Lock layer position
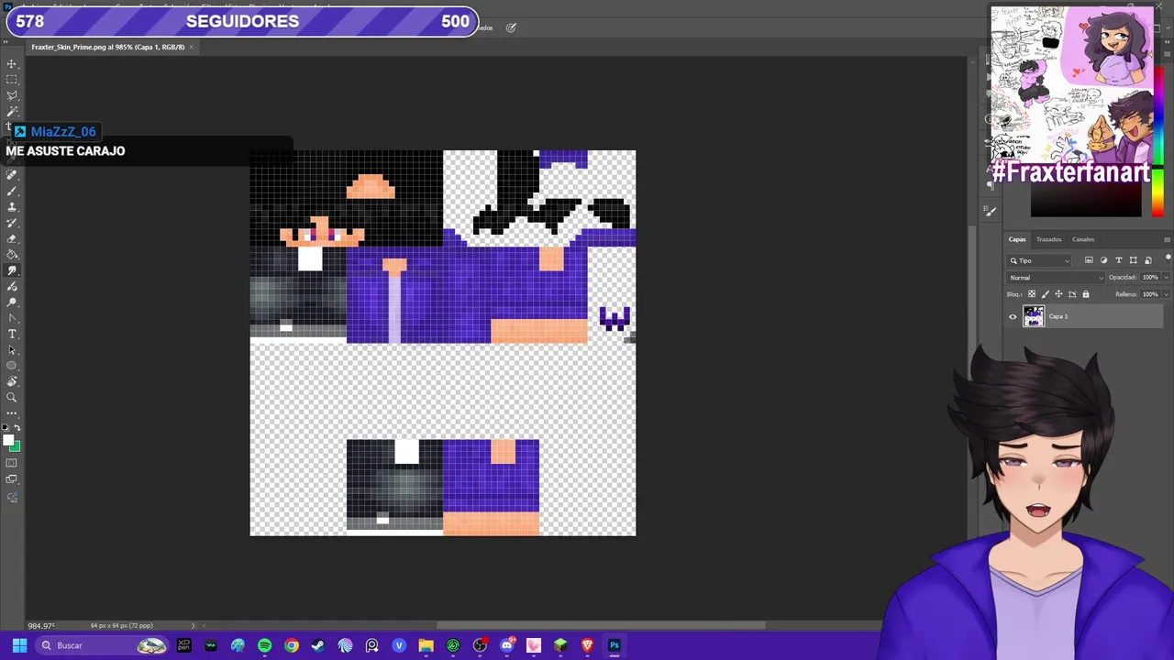The image size is (1174, 660). 1058,294
